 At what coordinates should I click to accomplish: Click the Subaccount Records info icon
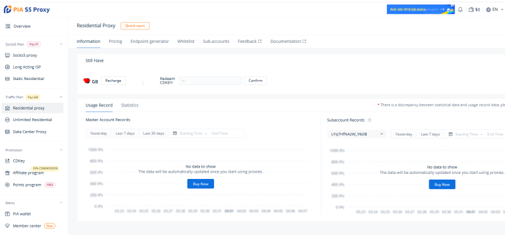point(369,120)
